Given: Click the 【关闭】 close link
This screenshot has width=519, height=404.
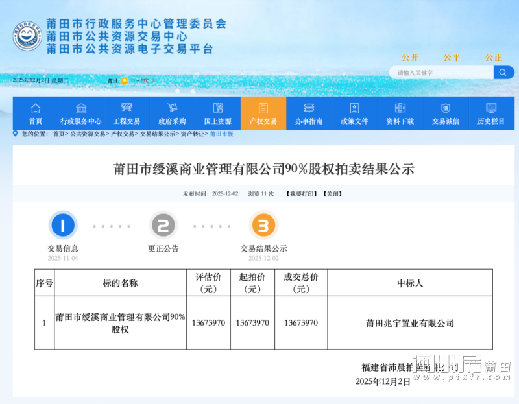Looking at the screenshot, I should coord(331,193).
